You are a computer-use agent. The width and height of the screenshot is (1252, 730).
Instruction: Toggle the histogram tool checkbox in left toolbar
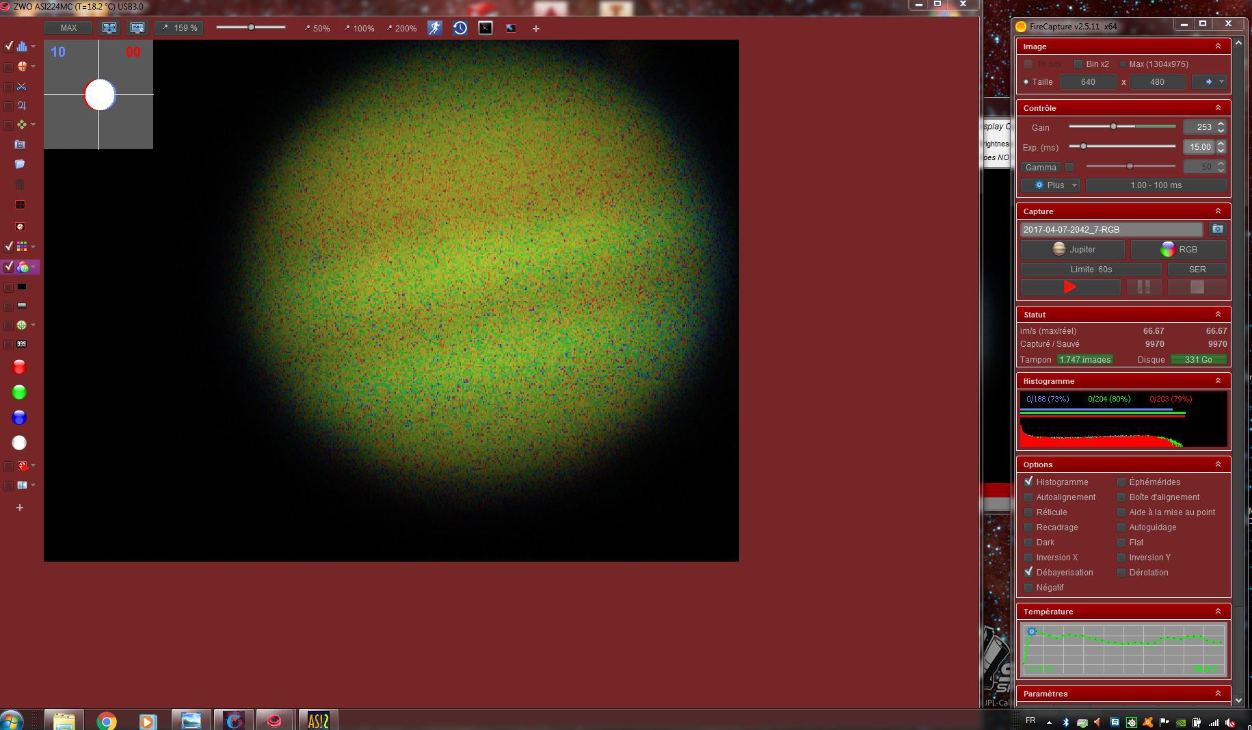tap(9, 47)
